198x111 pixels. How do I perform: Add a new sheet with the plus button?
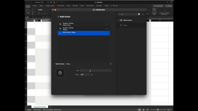50,107
